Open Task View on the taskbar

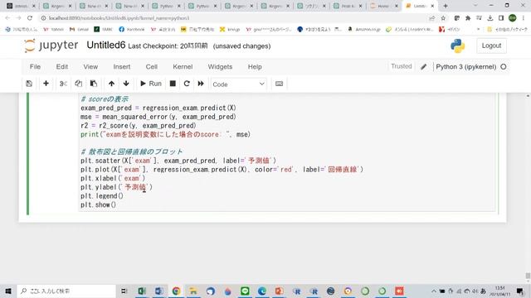tap(124, 291)
